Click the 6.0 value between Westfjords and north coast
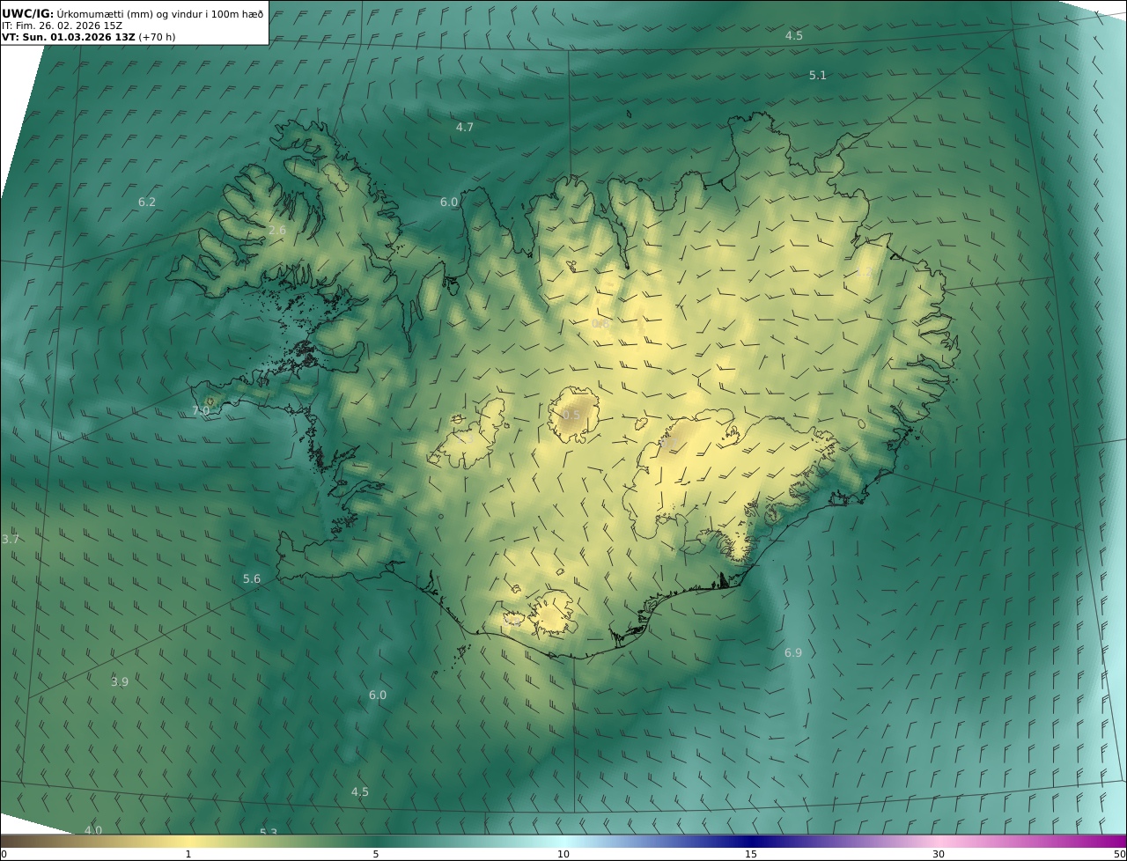 click(449, 202)
